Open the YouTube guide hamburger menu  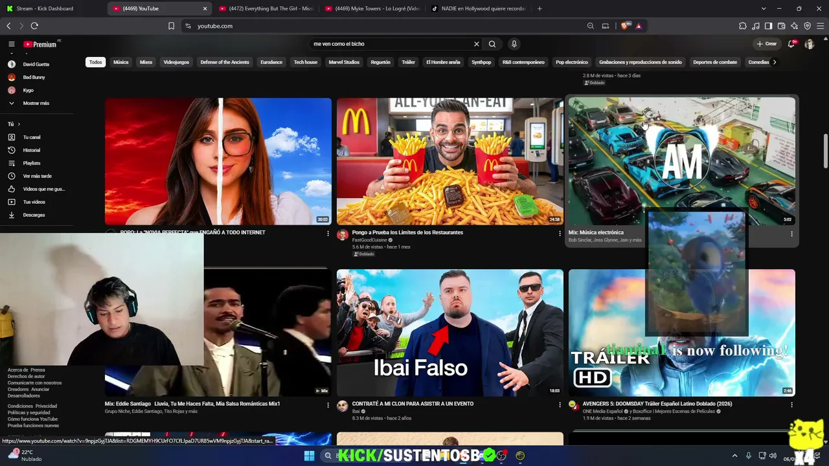tap(11, 44)
